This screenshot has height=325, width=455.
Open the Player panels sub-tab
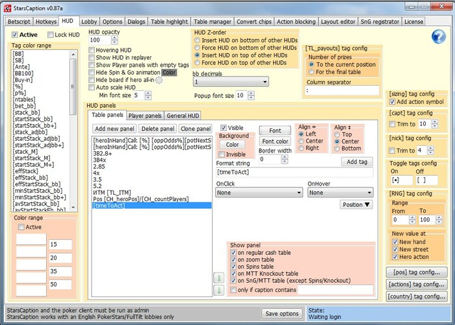[145, 115]
